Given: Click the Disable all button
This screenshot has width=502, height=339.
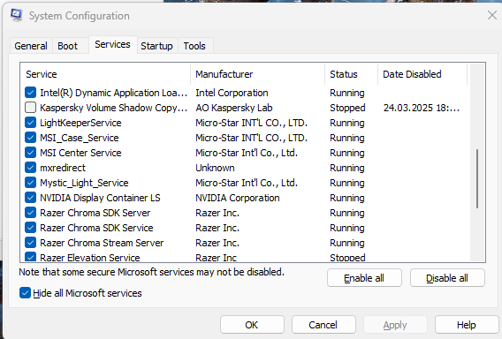Looking at the screenshot, I should click(x=447, y=278).
